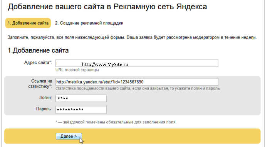Click the 'Адрес сайта*:' label
The image size is (265, 147).
38,63
